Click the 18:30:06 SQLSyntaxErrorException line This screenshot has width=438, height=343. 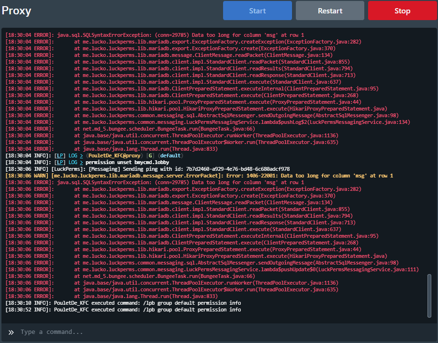155,182
